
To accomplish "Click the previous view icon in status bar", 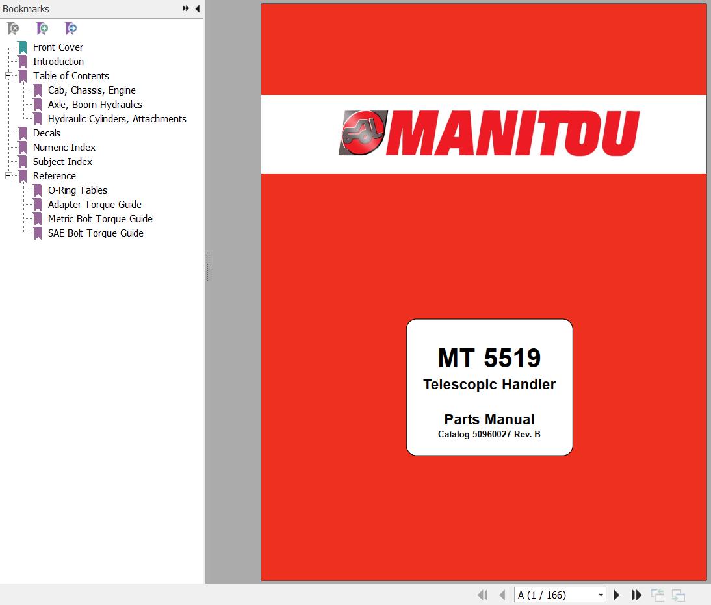I will click(658, 595).
